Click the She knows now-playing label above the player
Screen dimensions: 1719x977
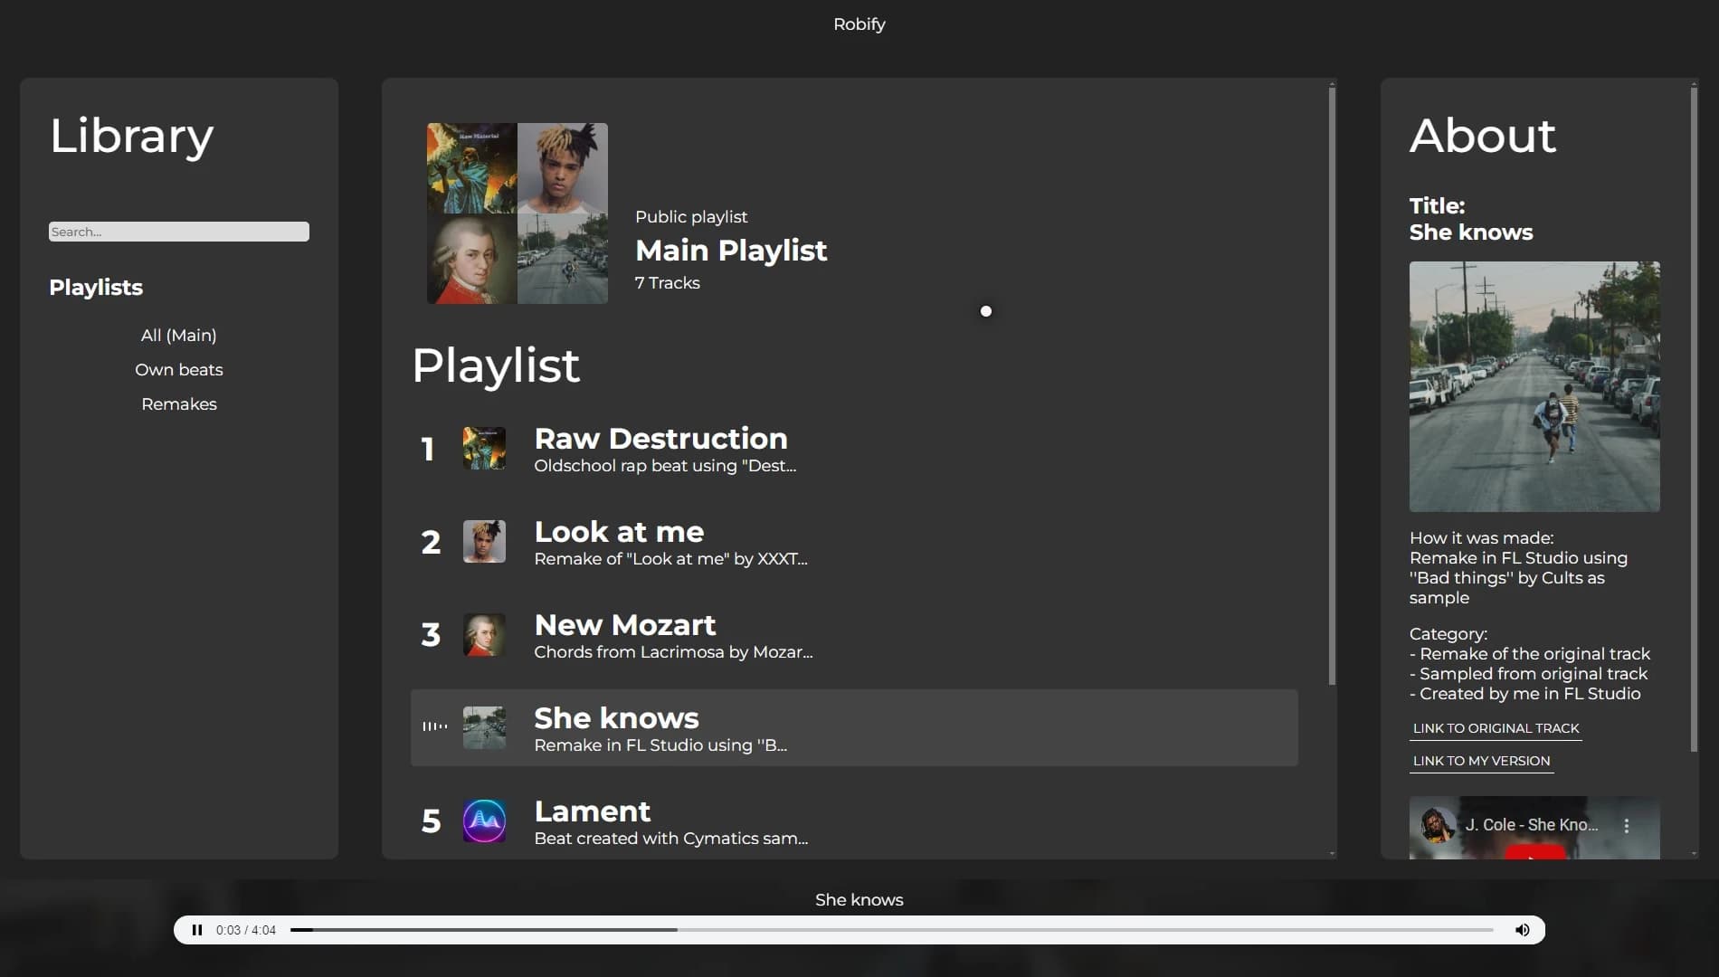859,900
